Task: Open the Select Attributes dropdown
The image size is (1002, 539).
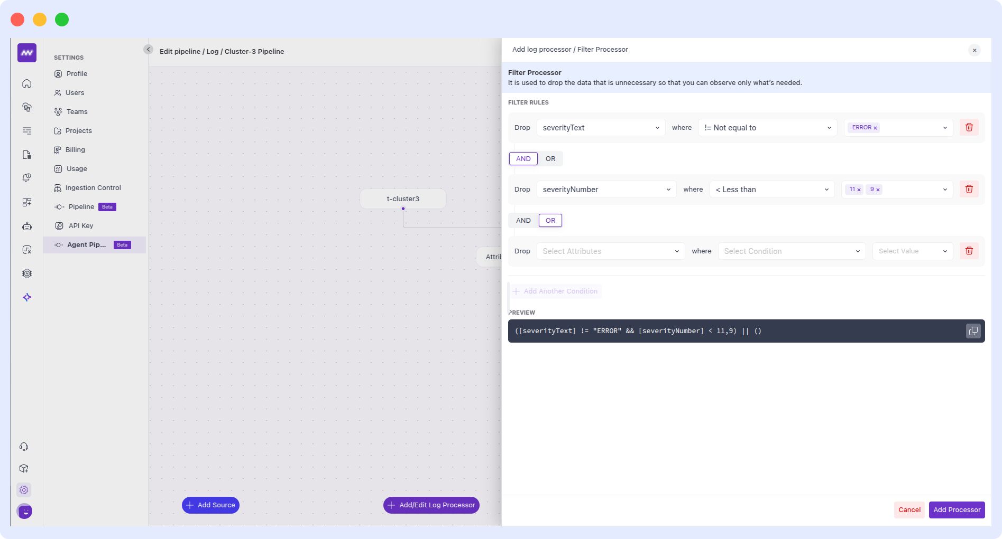Action: pos(610,251)
